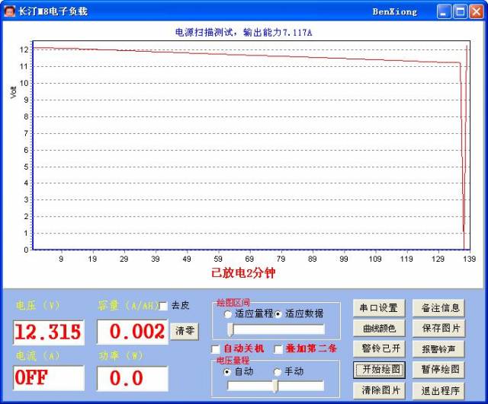Open 串口设置 serial port settings

coord(379,308)
